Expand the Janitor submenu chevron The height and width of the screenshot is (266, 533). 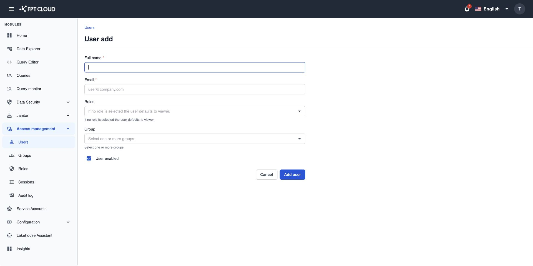pos(68,116)
